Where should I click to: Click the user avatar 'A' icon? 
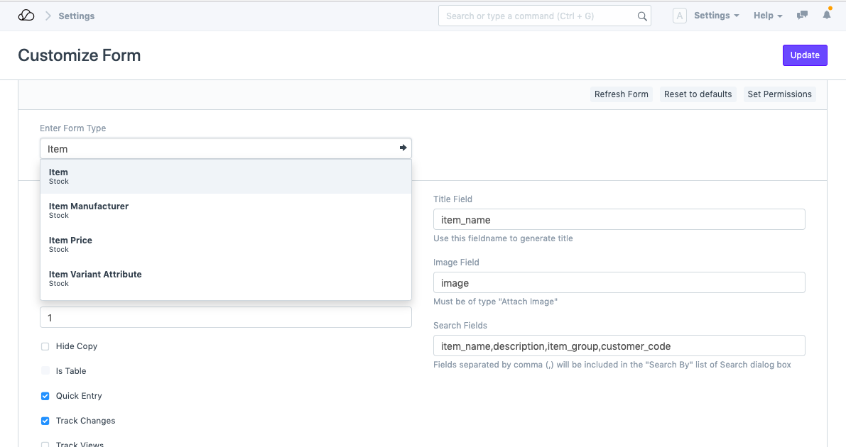(x=679, y=16)
